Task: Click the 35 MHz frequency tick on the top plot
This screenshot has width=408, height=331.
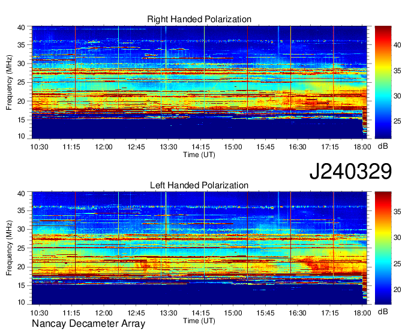Action: [21, 45]
